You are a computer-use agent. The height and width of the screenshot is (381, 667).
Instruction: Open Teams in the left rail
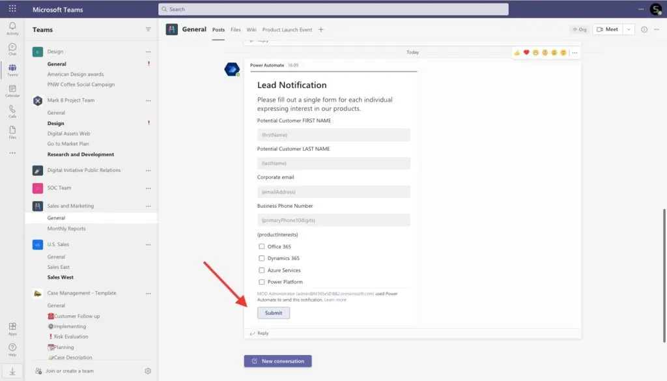pyautogui.click(x=12, y=70)
